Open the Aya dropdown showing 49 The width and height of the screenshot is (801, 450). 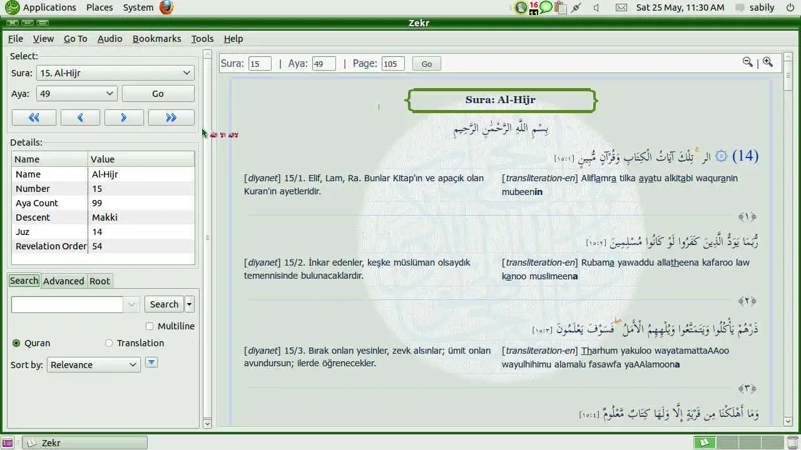pyautogui.click(x=77, y=94)
